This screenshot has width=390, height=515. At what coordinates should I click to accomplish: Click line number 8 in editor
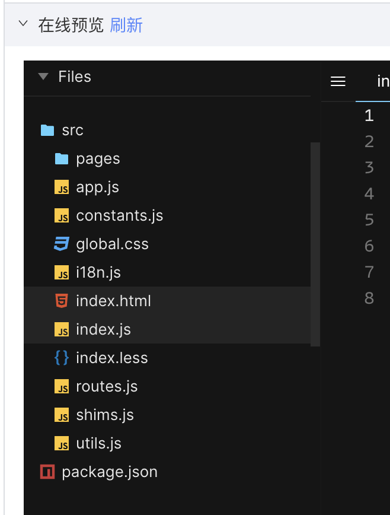pos(369,298)
